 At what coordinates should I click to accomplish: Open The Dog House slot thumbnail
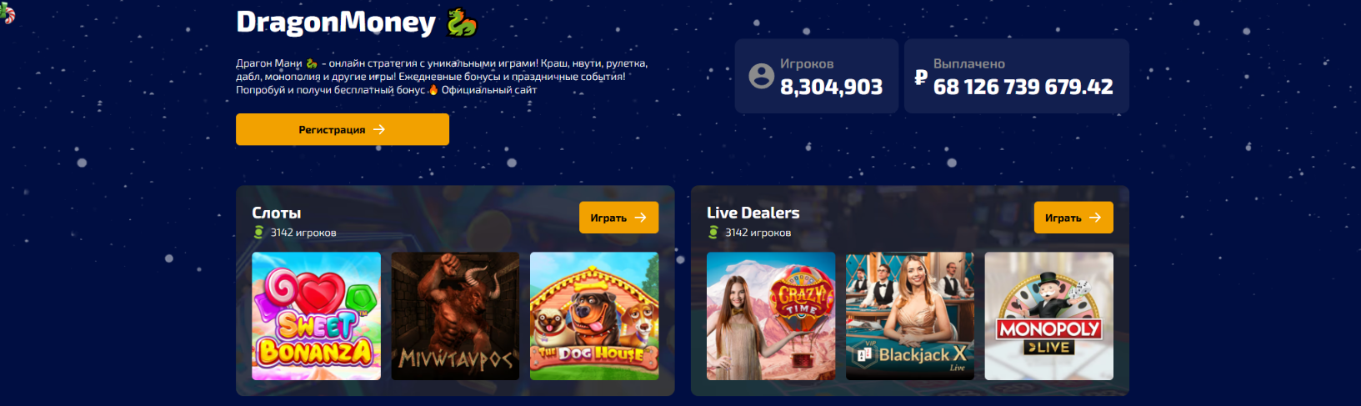(594, 316)
